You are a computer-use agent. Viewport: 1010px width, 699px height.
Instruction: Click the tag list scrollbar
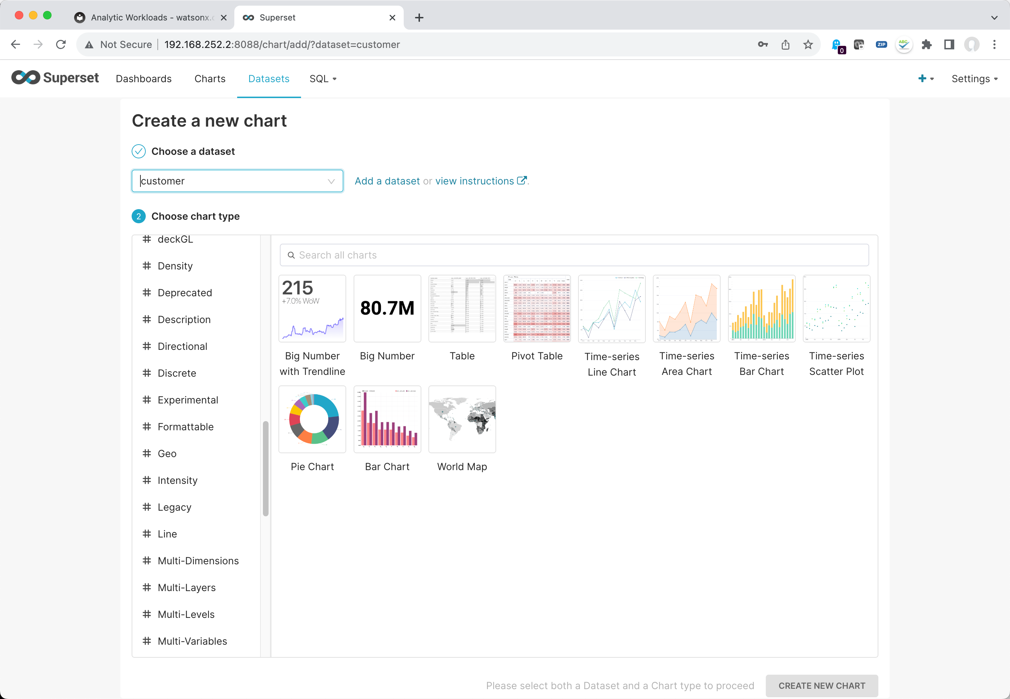(265, 468)
